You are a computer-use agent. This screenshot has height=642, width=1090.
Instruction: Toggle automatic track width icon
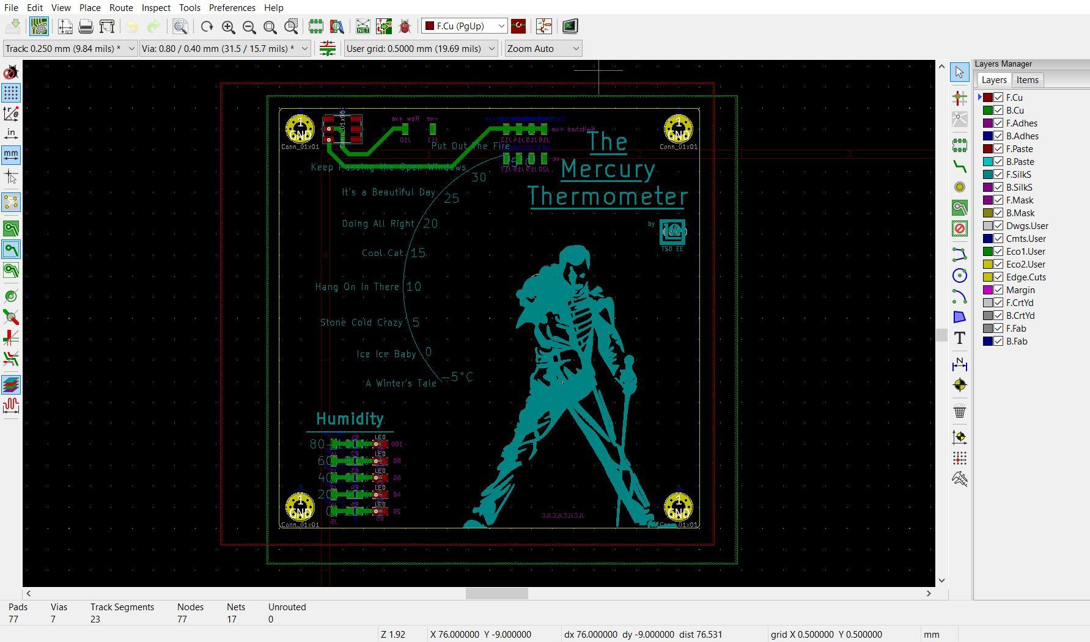328,48
